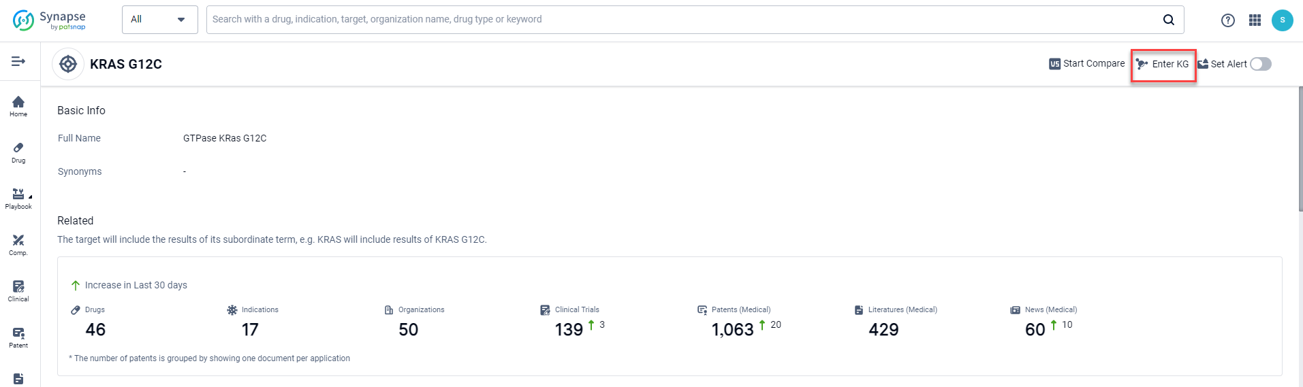The height and width of the screenshot is (387, 1303).
Task: Click the search magnifier icon
Action: tap(1168, 20)
